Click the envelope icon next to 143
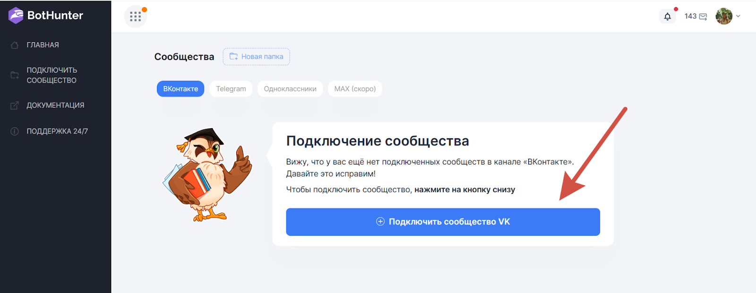 [703, 17]
